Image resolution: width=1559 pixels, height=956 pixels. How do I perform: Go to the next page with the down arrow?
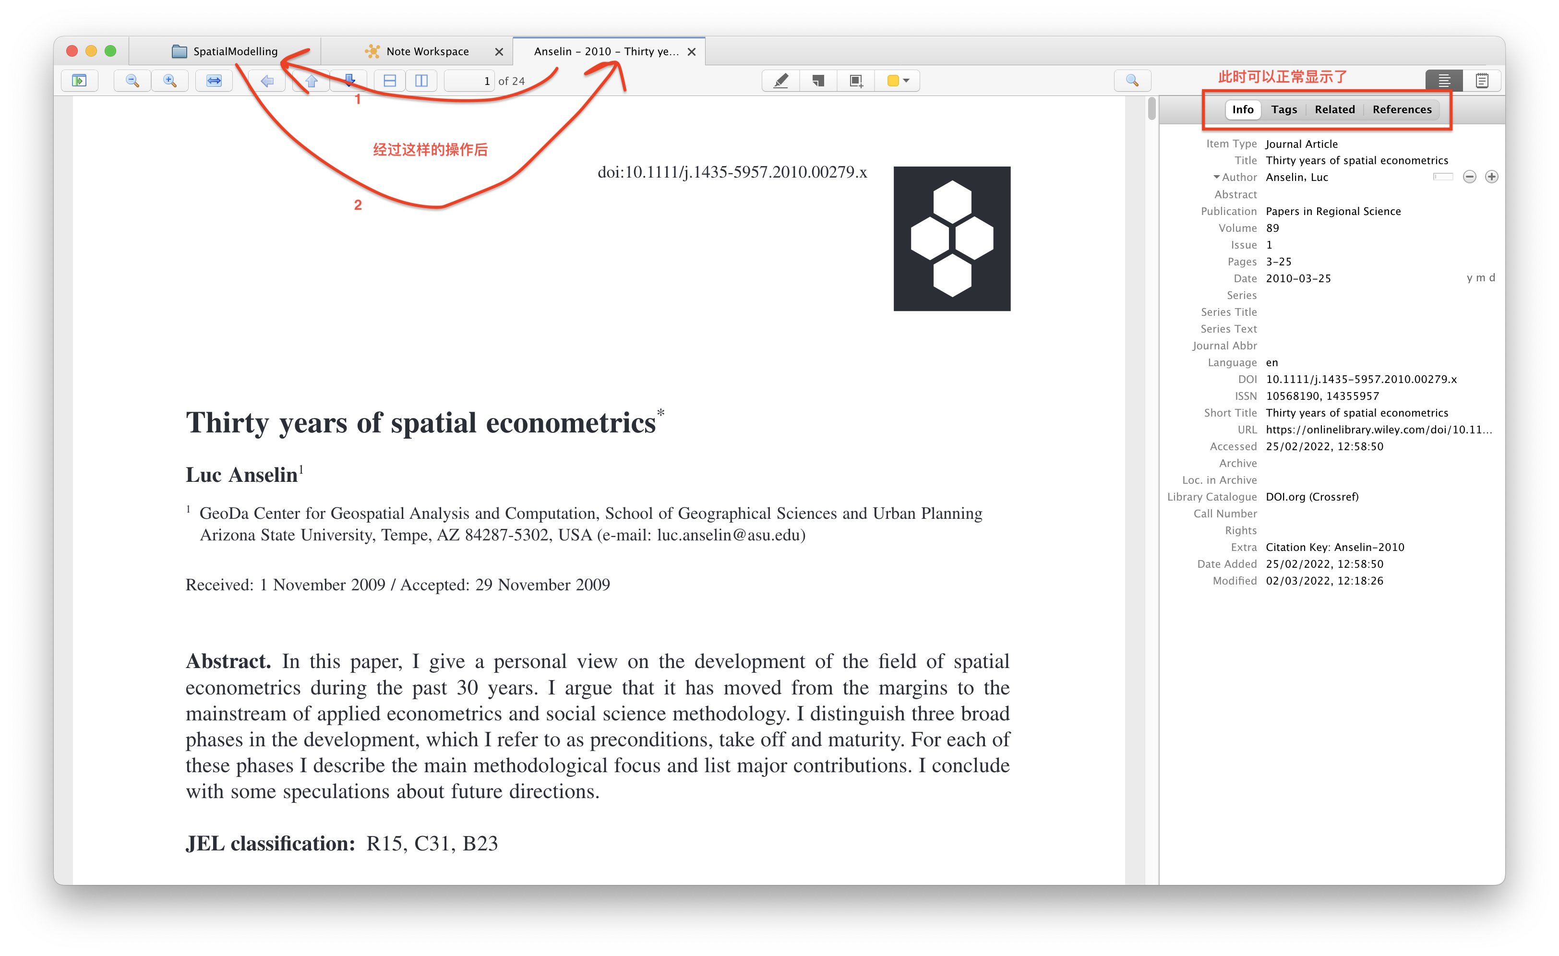tap(349, 80)
